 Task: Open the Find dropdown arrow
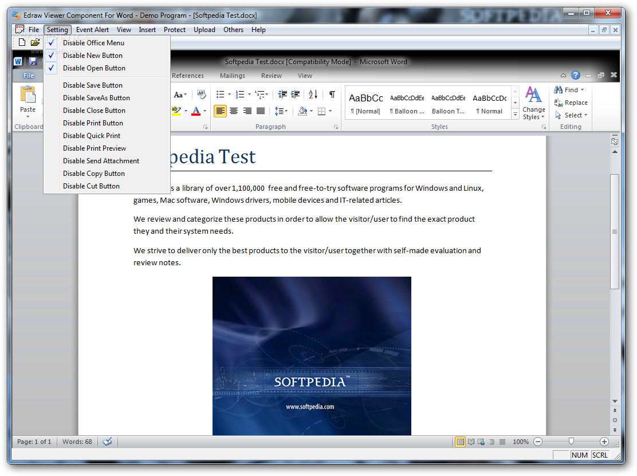click(x=583, y=90)
